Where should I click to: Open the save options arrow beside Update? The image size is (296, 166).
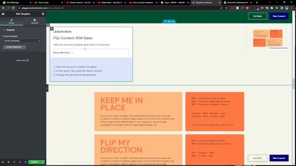click(x=43, y=162)
